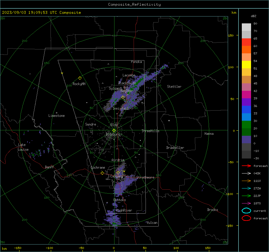
Task: Click the cyan 27ZW arrow icon
Action: click(246, 188)
